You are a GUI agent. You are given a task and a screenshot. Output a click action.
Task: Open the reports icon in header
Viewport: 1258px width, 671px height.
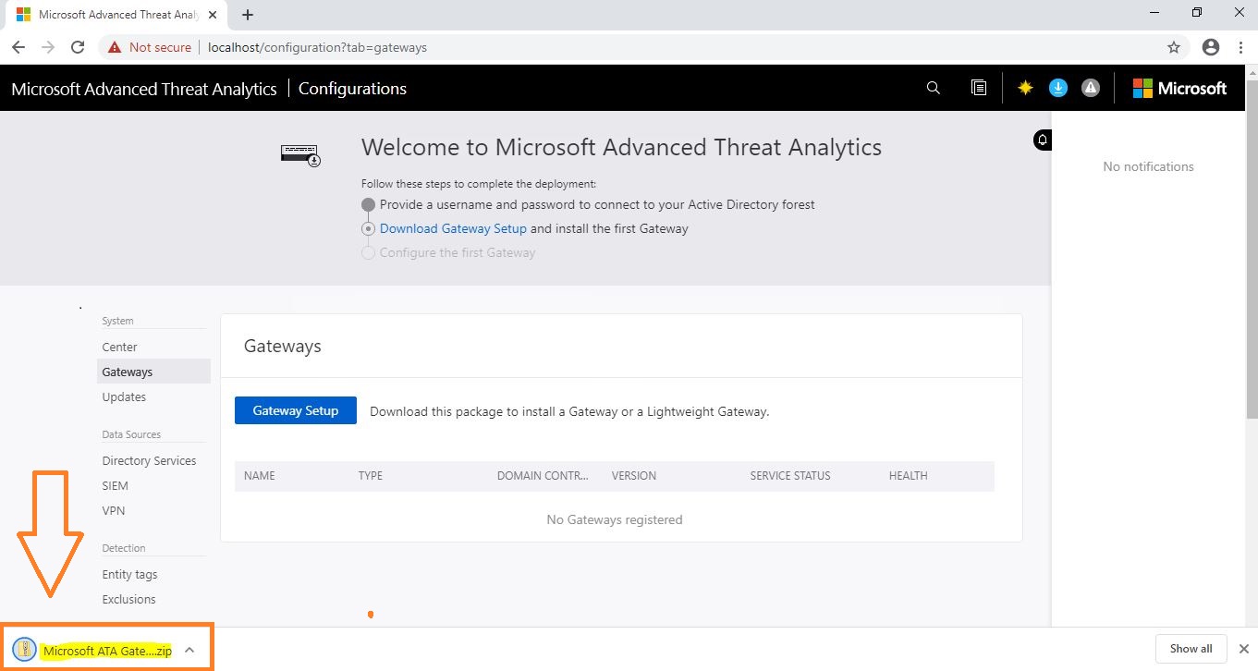pos(979,88)
